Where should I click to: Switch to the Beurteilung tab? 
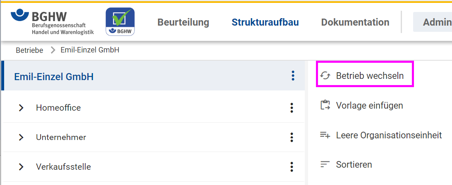(183, 22)
